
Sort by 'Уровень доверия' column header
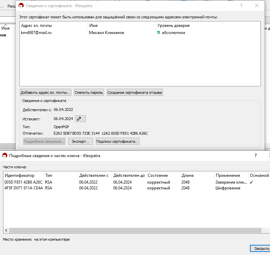pos(208,26)
